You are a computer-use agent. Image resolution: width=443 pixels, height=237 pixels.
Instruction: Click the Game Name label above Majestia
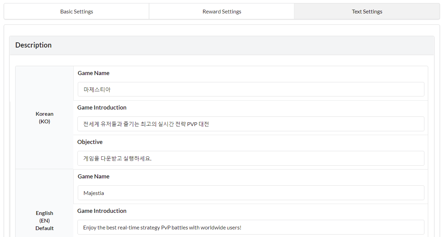(x=94, y=176)
